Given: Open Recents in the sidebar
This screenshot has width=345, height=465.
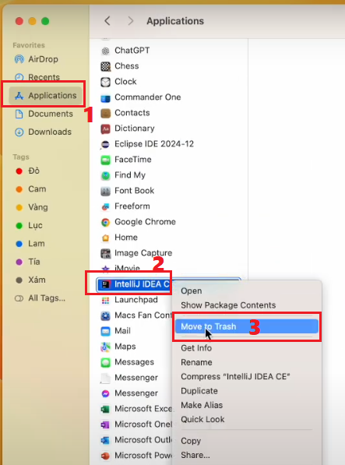Looking at the screenshot, I should pyautogui.click(x=37, y=77).
